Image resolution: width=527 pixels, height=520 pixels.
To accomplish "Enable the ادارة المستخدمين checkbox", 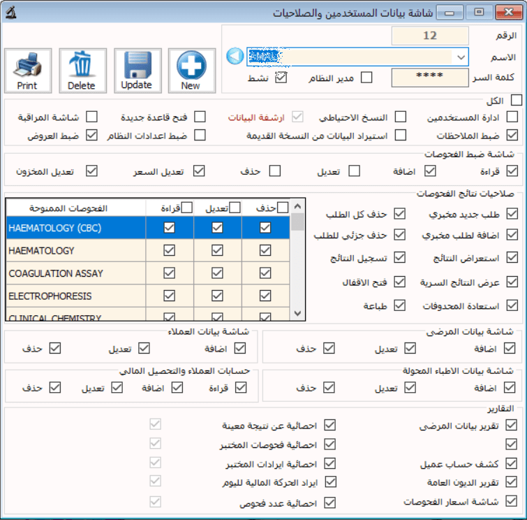I will [512, 117].
